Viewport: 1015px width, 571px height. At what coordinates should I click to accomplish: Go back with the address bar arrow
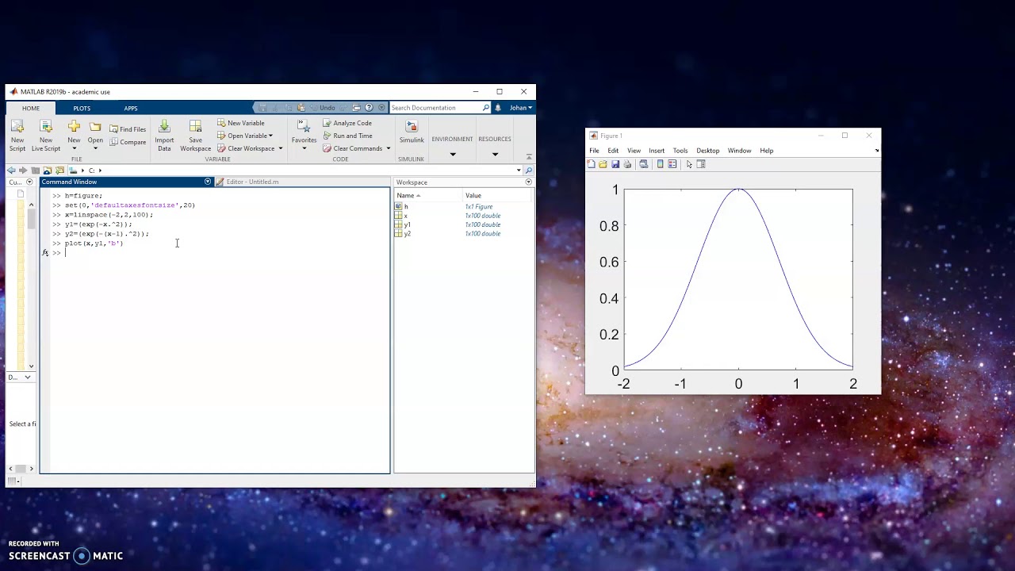[11, 171]
